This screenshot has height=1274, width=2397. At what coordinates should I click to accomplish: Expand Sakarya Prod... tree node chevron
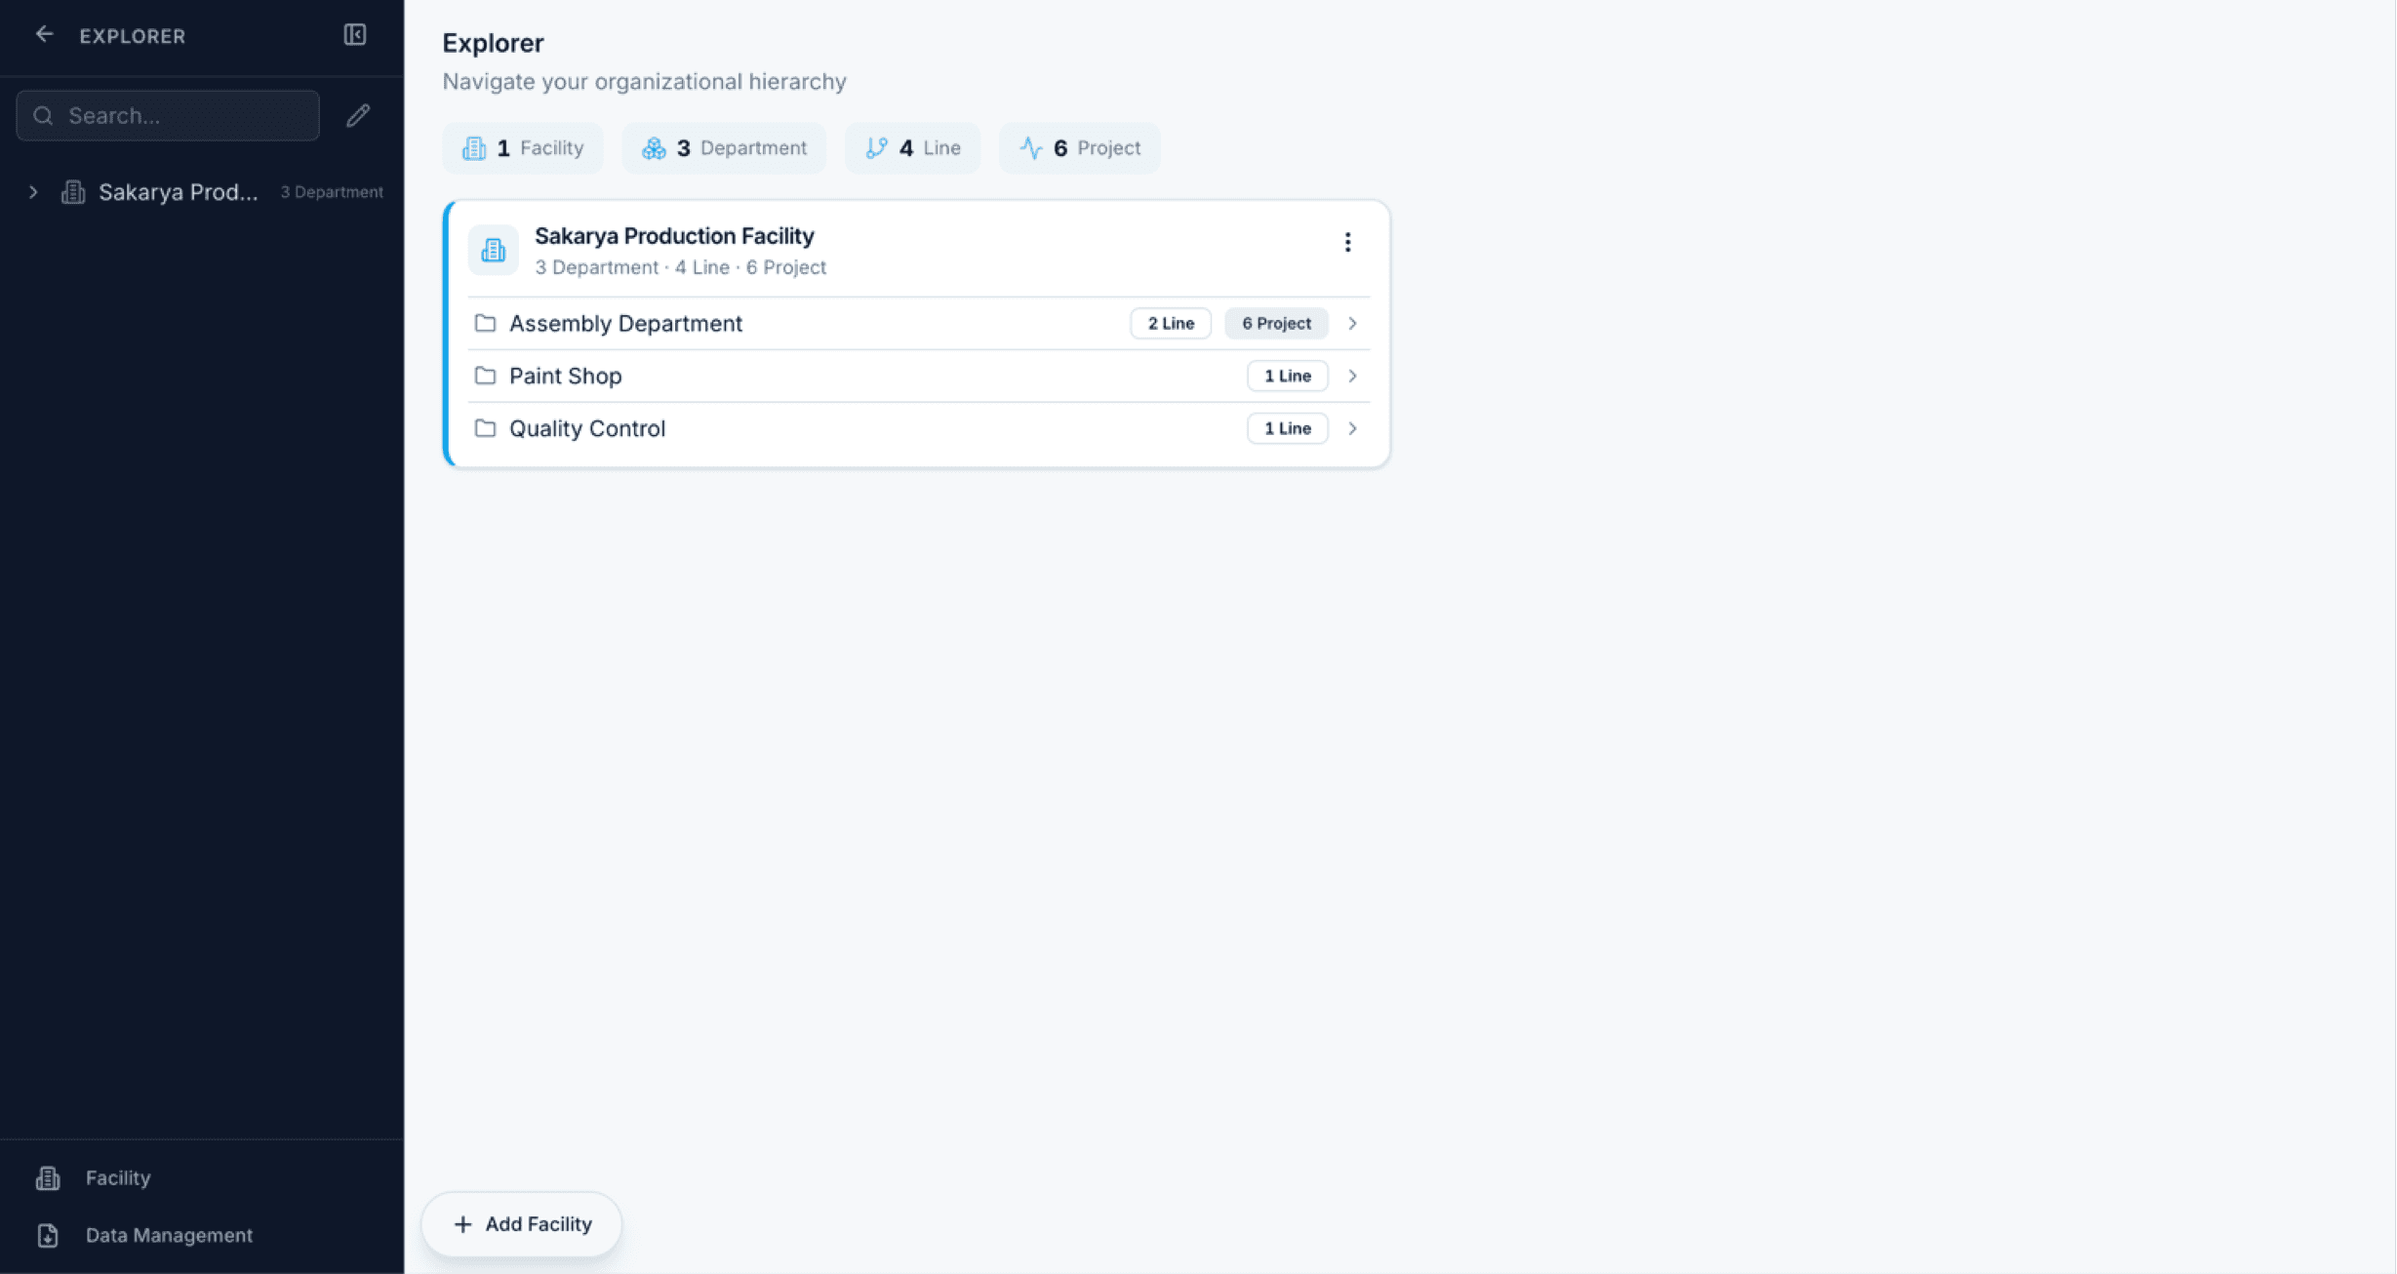pos(33,192)
